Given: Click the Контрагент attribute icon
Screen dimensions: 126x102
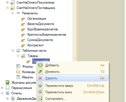Looking at the screenshot, I should (x=23, y=46).
